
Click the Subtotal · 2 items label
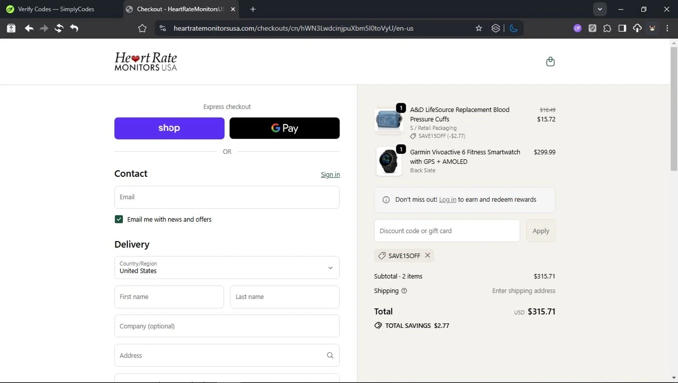point(398,276)
